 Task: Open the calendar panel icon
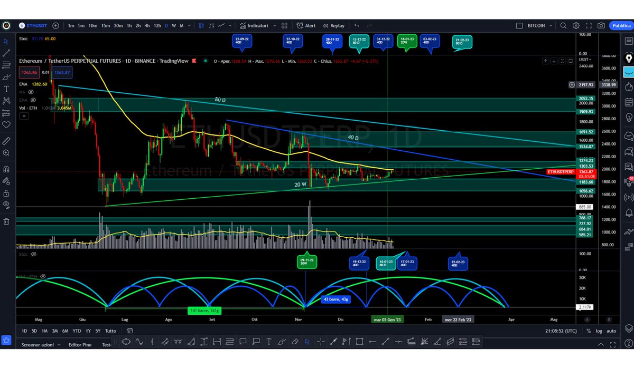pos(628,102)
